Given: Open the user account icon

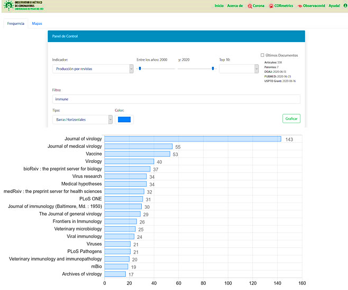Looking at the screenshot, I should (x=345, y=6).
